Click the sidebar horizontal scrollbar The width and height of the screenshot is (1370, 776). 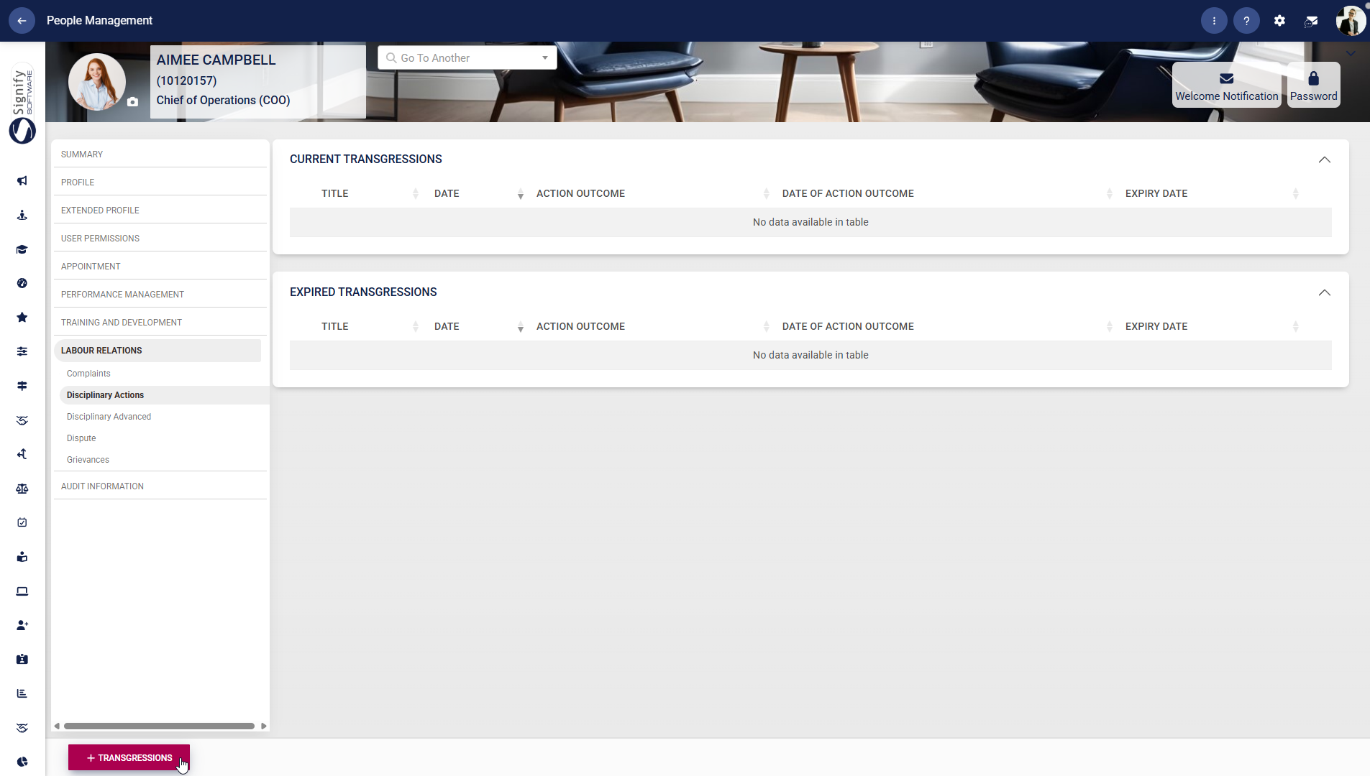point(159,726)
